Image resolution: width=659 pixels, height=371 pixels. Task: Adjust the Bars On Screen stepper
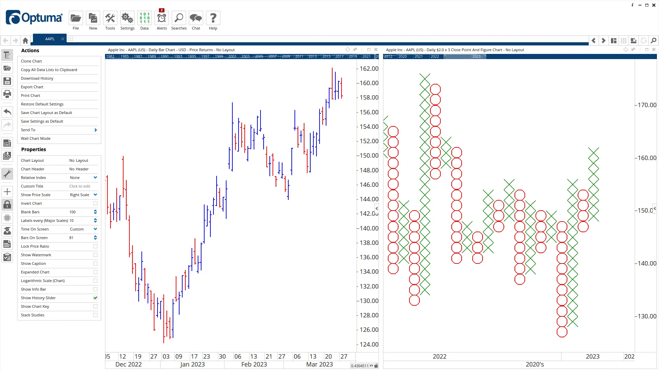point(95,238)
